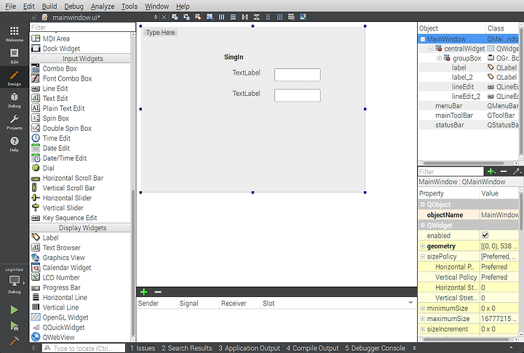Focus the Type to locate search box
The height and width of the screenshot is (353, 524).
point(84,348)
